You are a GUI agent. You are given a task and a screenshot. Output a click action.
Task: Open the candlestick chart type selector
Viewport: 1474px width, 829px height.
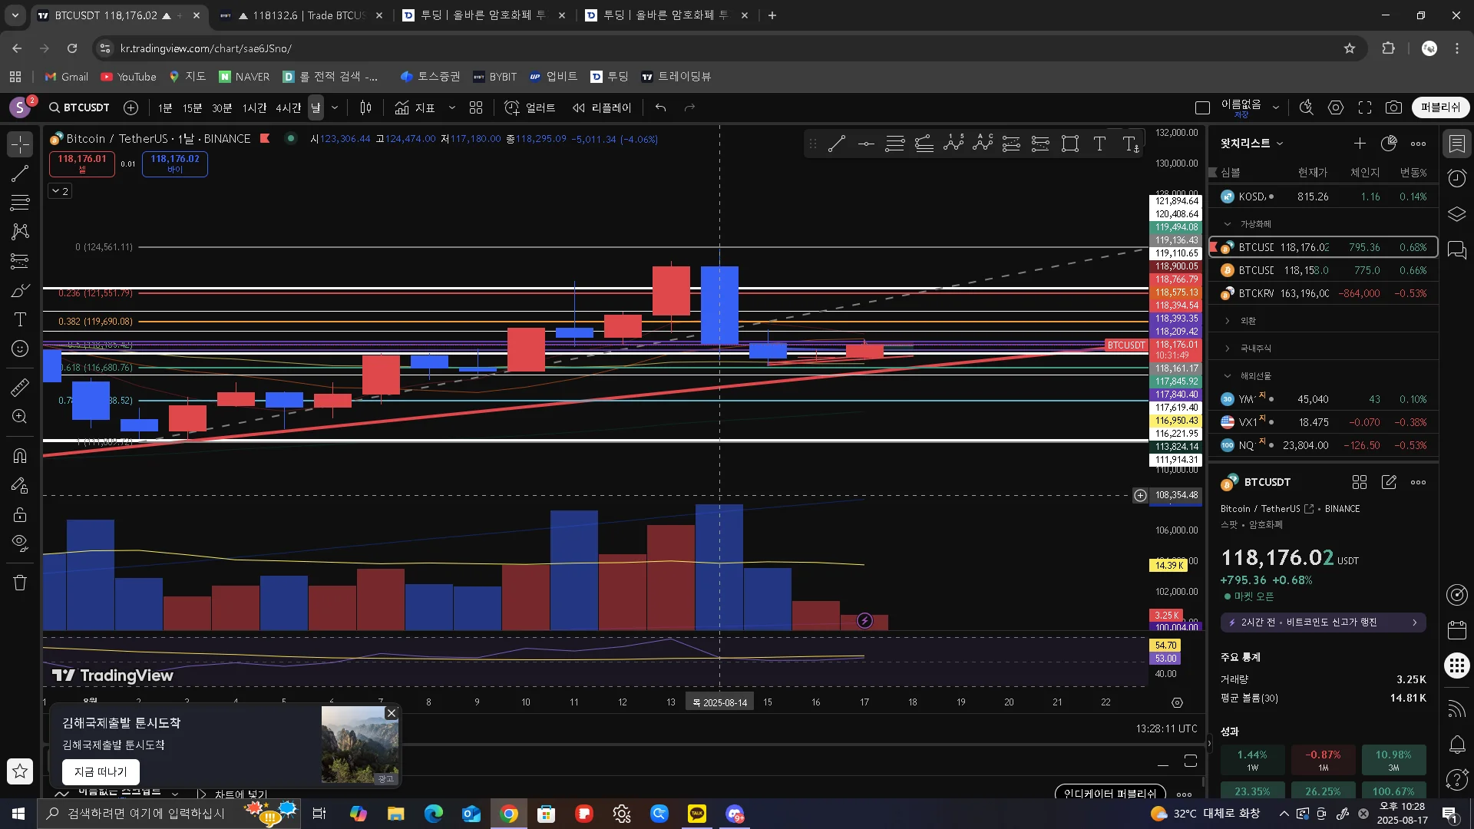(x=366, y=107)
